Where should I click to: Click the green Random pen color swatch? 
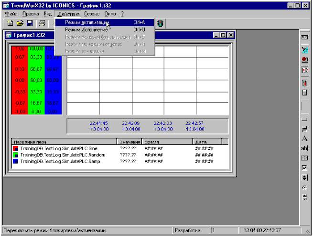point(15,155)
